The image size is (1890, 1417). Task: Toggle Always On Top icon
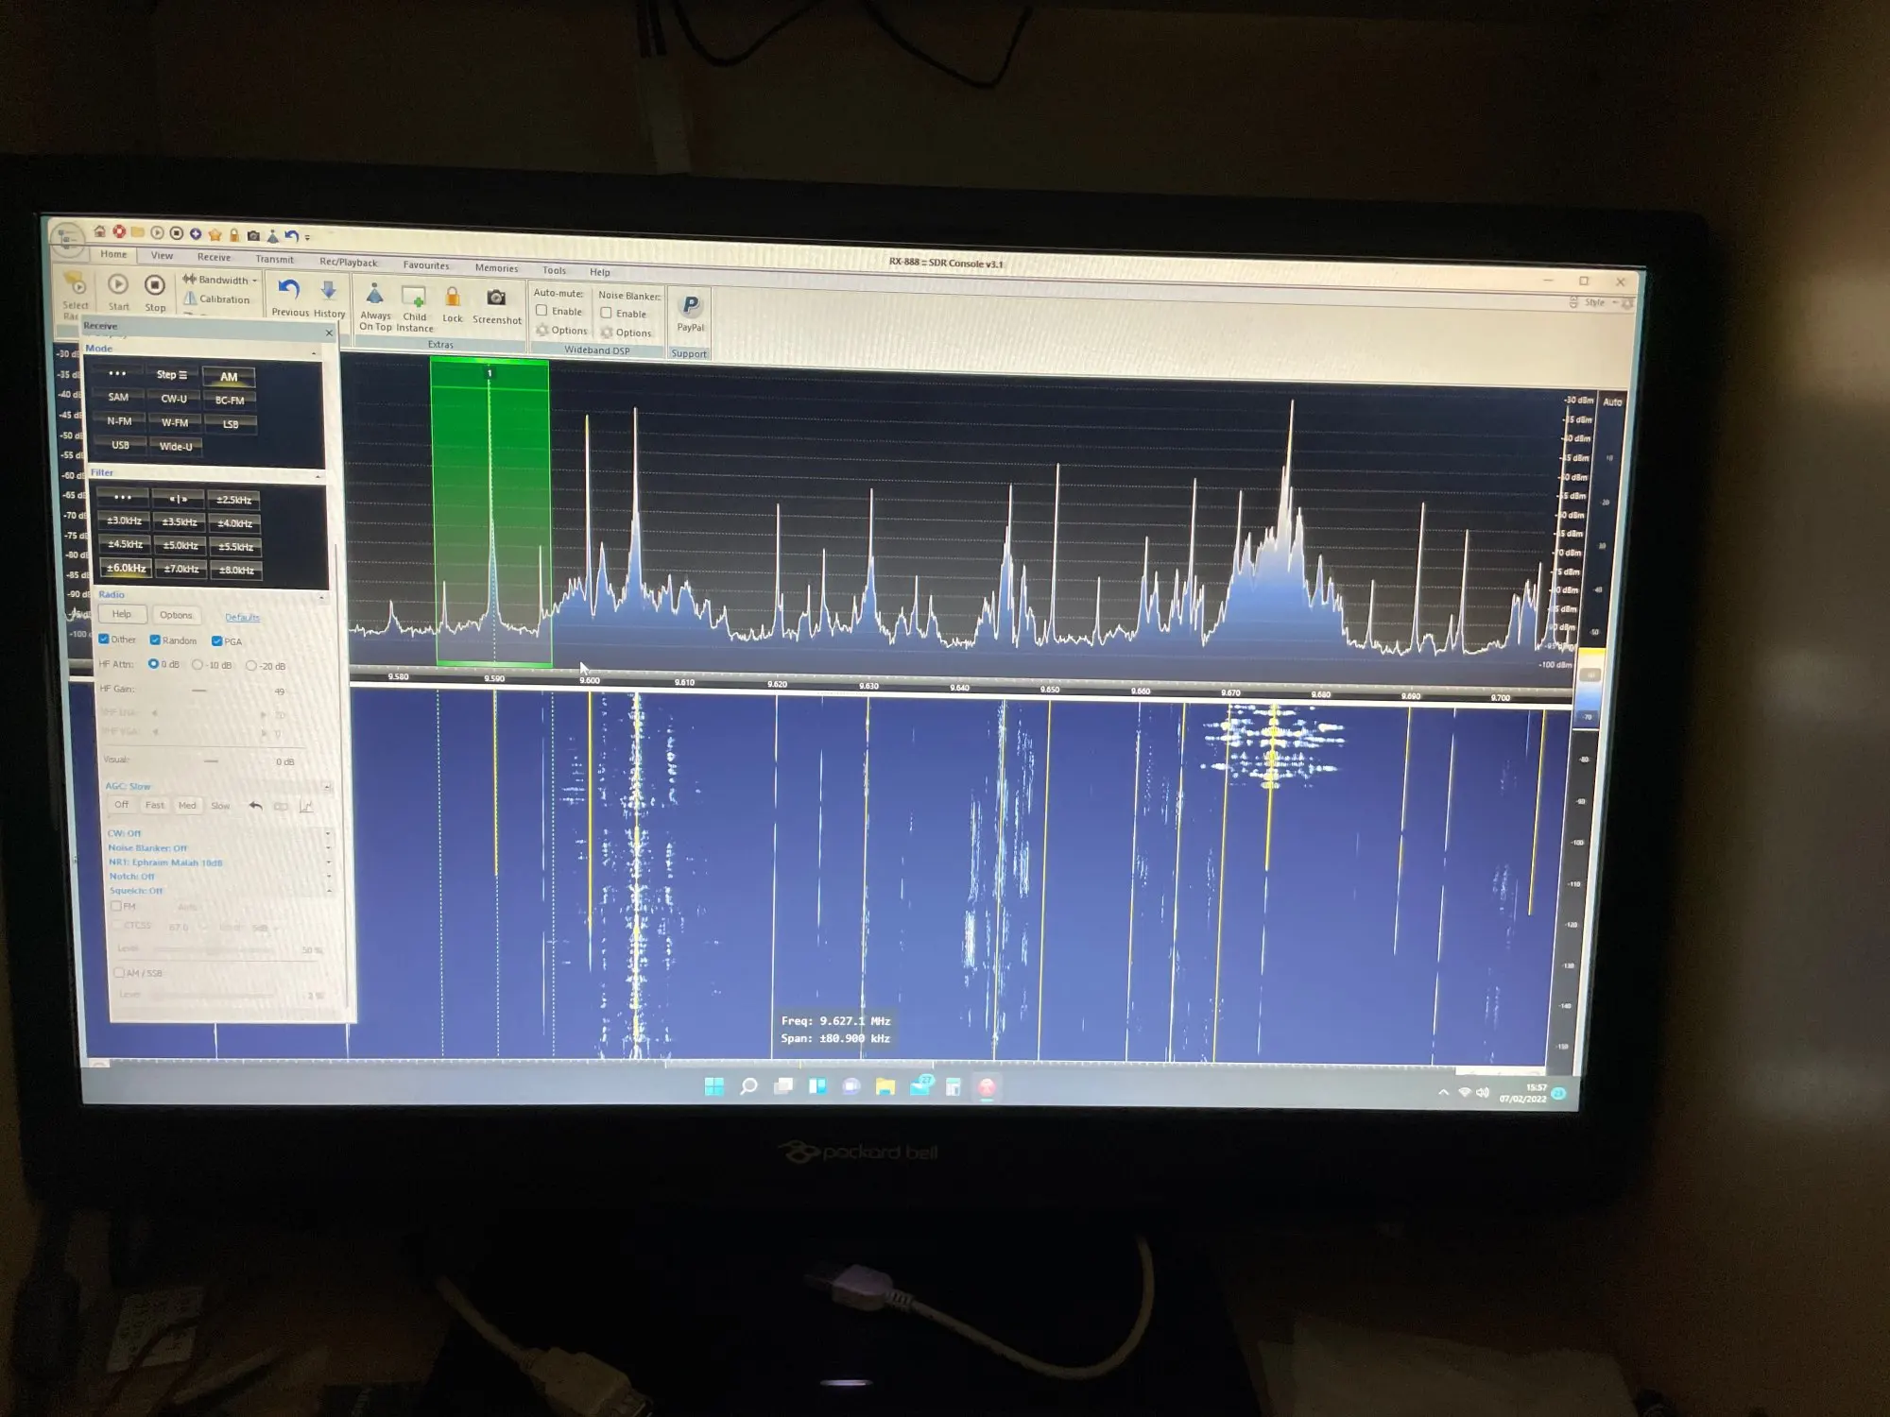374,296
